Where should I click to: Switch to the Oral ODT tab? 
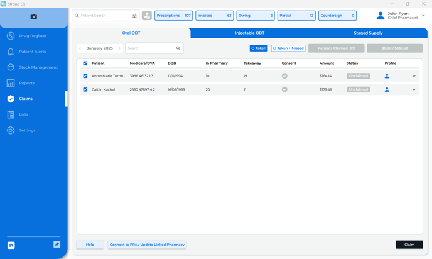click(131, 33)
